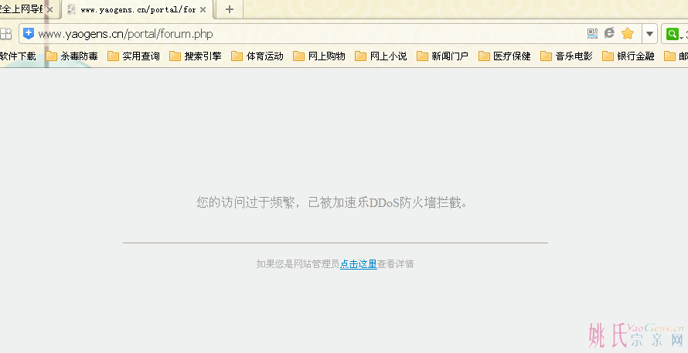This screenshot has width=688, height=353.
Task: Bookmark page with the star icon
Action: (x=627, y=33)
